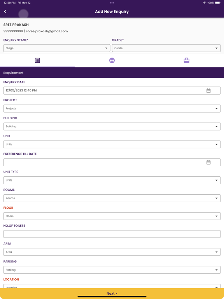Go back using the header arrow
224x299 pixels.
tap(5, 12)
